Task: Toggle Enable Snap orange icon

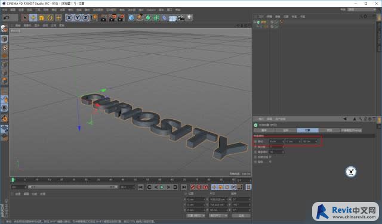Action: pos(4,119)
